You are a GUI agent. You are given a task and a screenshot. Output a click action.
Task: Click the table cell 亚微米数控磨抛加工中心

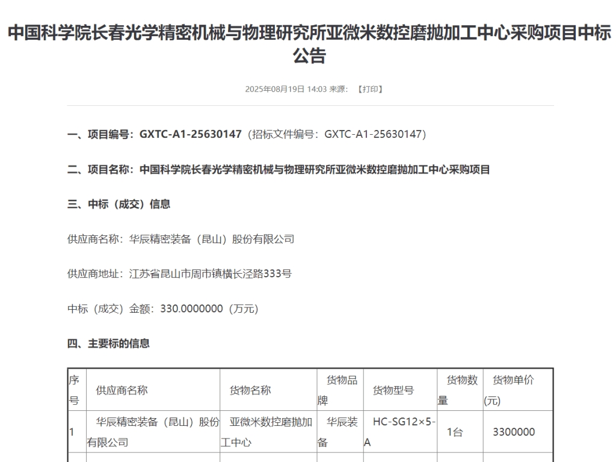coord(268,432)
